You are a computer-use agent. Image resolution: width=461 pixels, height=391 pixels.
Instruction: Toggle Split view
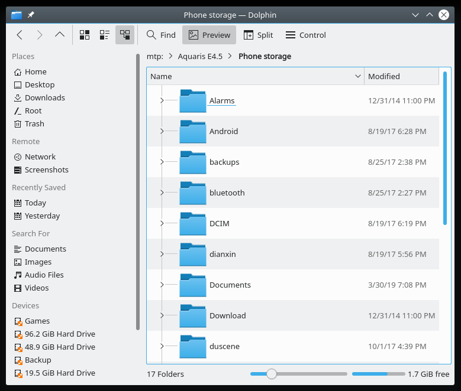(259, 35)
